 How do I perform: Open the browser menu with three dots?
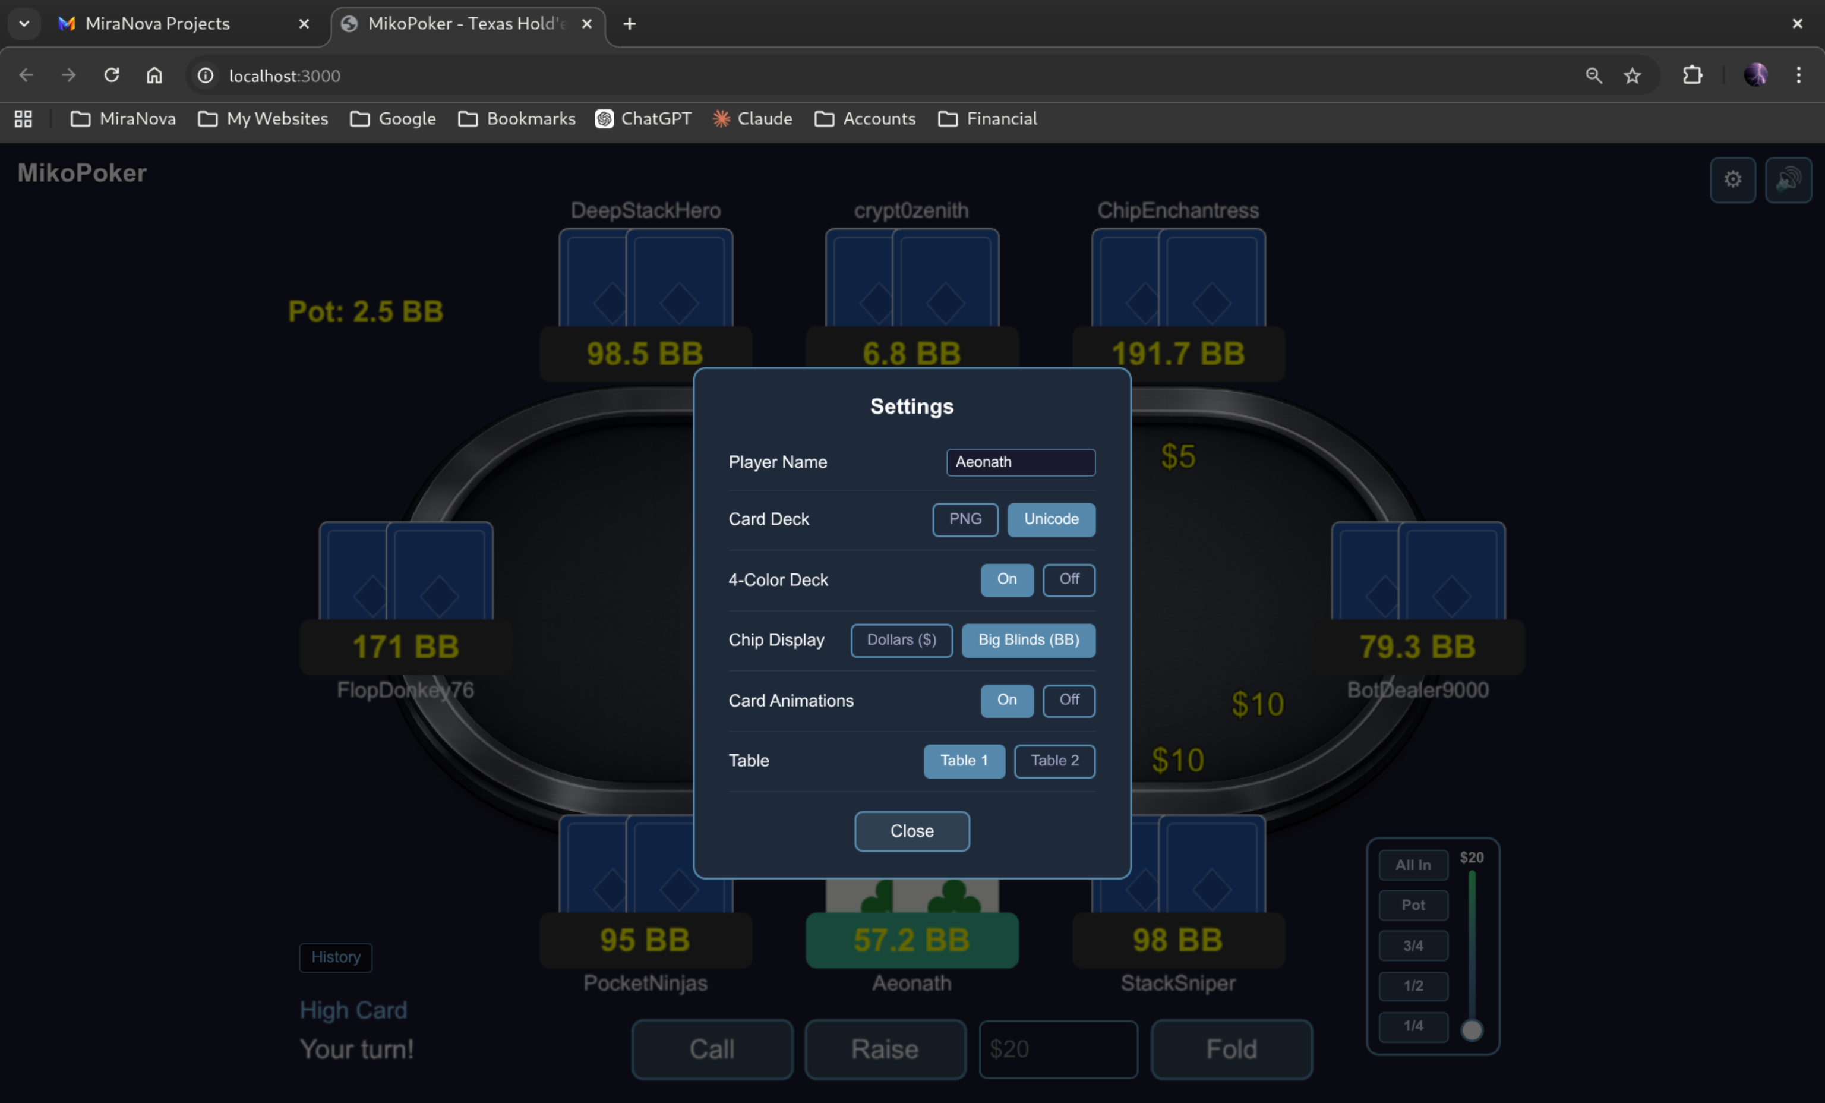pyautogui.click(x=1799, y=75)
